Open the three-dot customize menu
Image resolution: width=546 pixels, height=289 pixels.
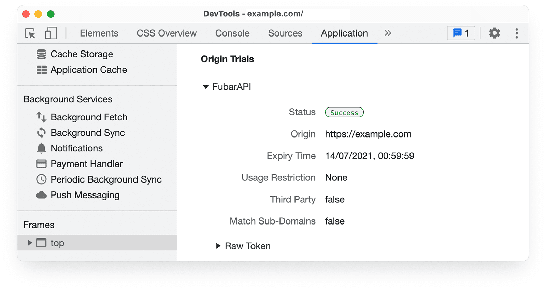click(516, 33)
